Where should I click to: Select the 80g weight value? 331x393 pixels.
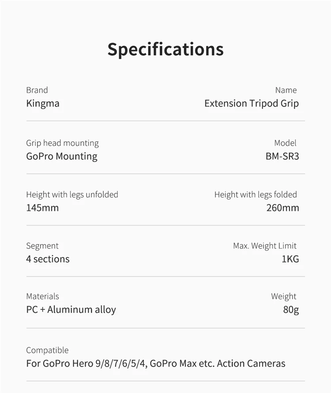(x=291, y=310)
